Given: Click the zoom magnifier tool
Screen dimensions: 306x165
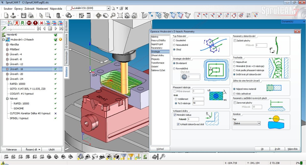Looking at the screenshot, I should (112, 16).
